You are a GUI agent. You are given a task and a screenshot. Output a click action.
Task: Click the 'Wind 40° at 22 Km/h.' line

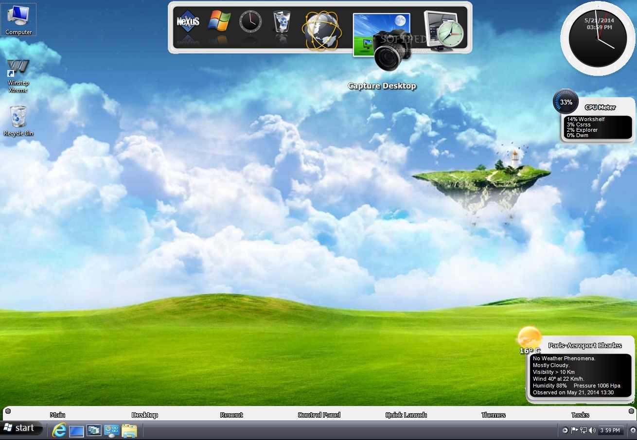pos(558,379)
